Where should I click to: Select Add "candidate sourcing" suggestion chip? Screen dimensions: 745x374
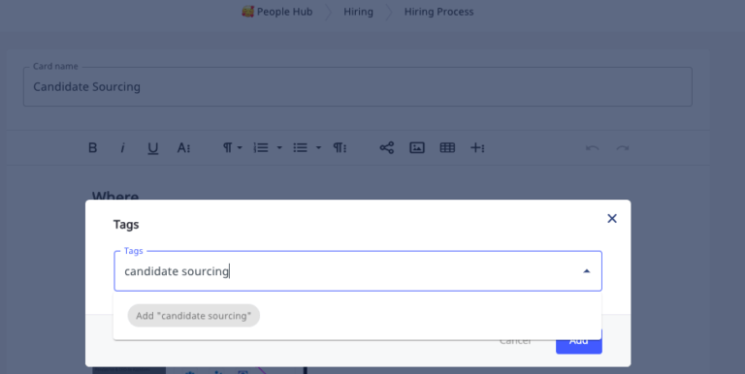point(193,316)
